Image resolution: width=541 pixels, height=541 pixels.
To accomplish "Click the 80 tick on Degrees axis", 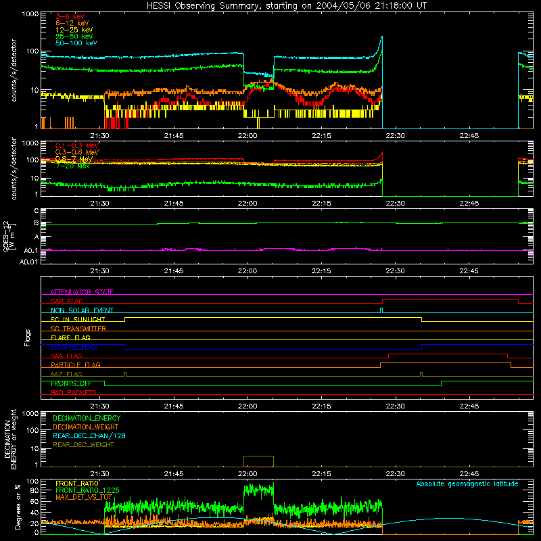I will click(x=34, y=490).
